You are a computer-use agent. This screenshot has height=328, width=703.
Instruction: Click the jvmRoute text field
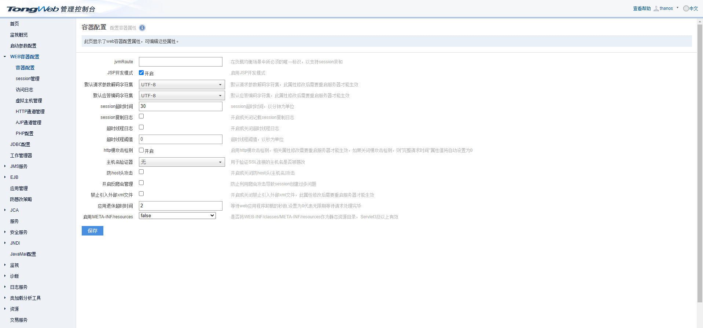[x=181, y=62]
